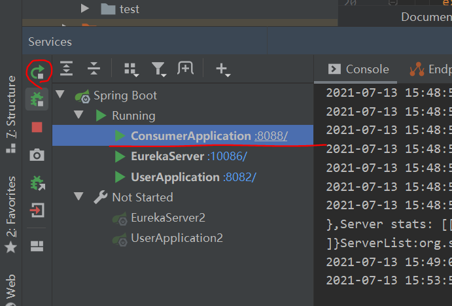
Task: Open the Add Service plus dropdown
Action: (x=223, y=70)
